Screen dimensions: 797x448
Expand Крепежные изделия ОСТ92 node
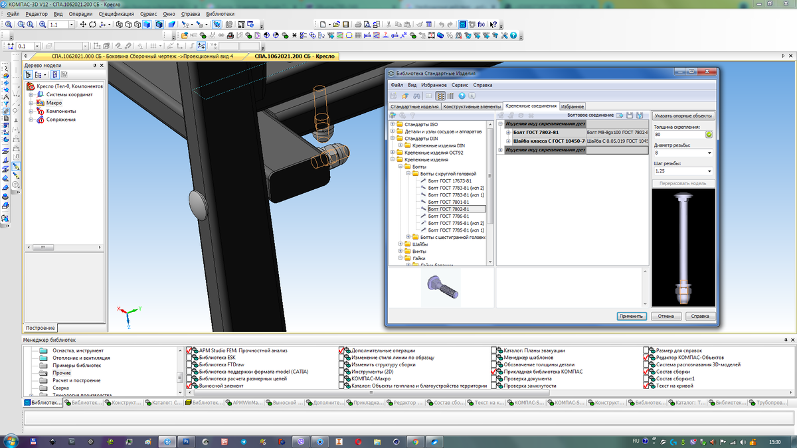coord(392,152)
